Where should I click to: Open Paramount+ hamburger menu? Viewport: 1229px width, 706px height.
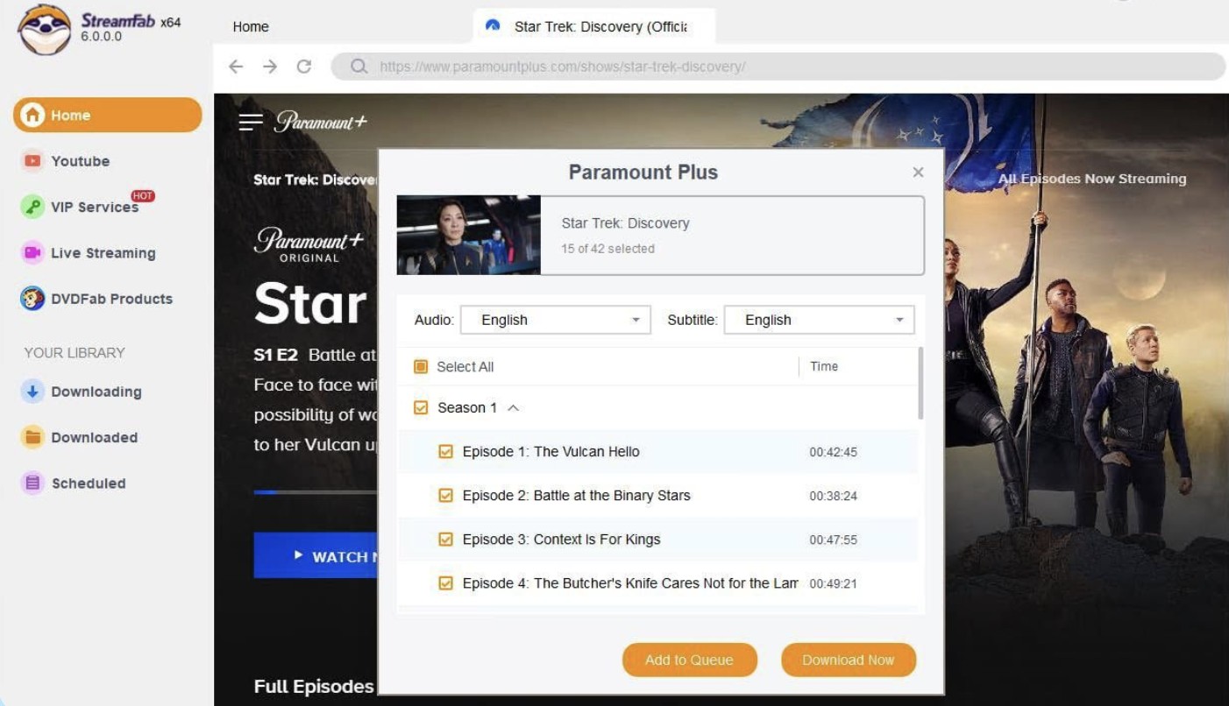[251, 122]
